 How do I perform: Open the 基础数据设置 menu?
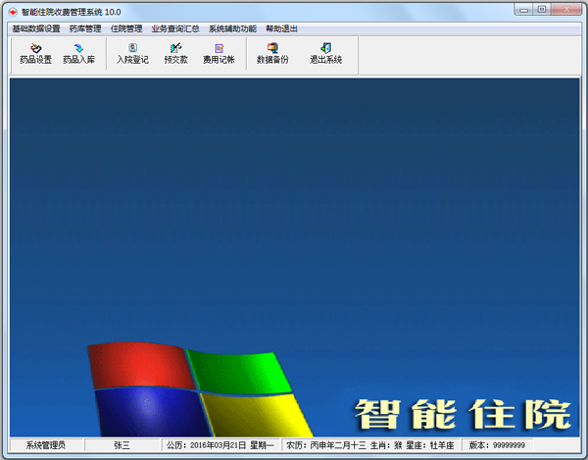click(x=36, y=28)
